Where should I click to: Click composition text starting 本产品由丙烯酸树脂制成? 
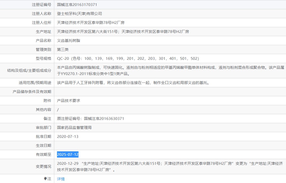[170, 71]
